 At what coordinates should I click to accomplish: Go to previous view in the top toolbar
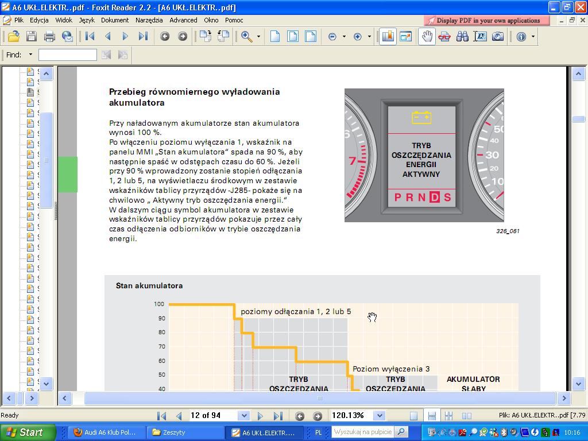click(x=165, y=36)
